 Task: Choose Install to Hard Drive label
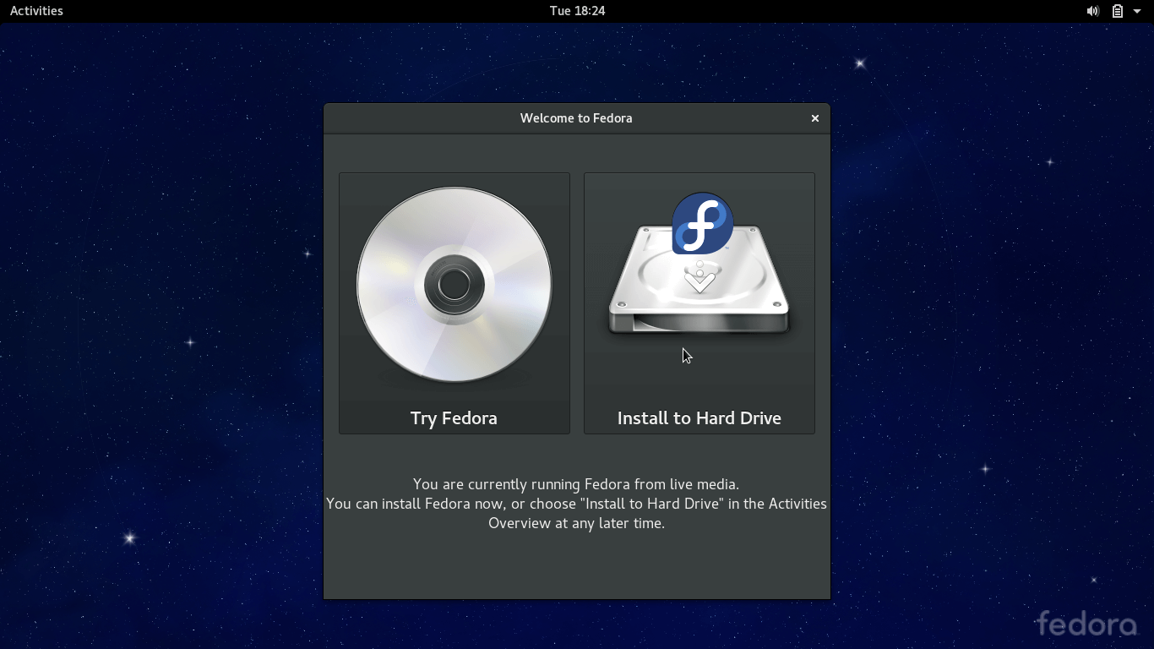[699, 418]
